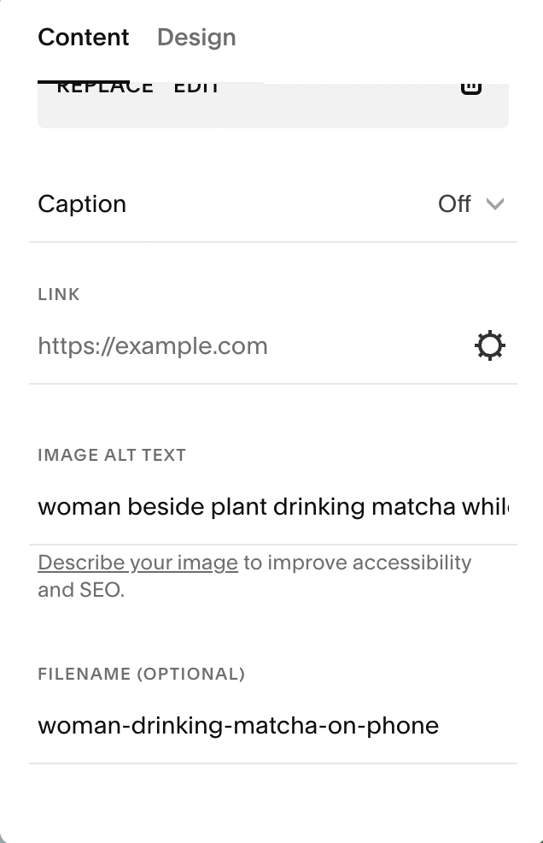Click the LINK section heading
The image size is (543, 843).
tap(59, 294)
